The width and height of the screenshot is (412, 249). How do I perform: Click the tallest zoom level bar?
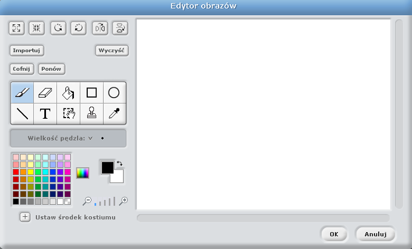(x=114, y=201)
